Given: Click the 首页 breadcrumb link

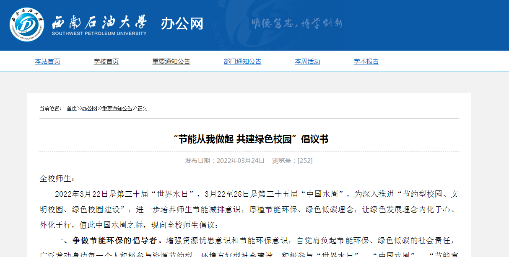Looking at the screenshot, I should (72, 108).
